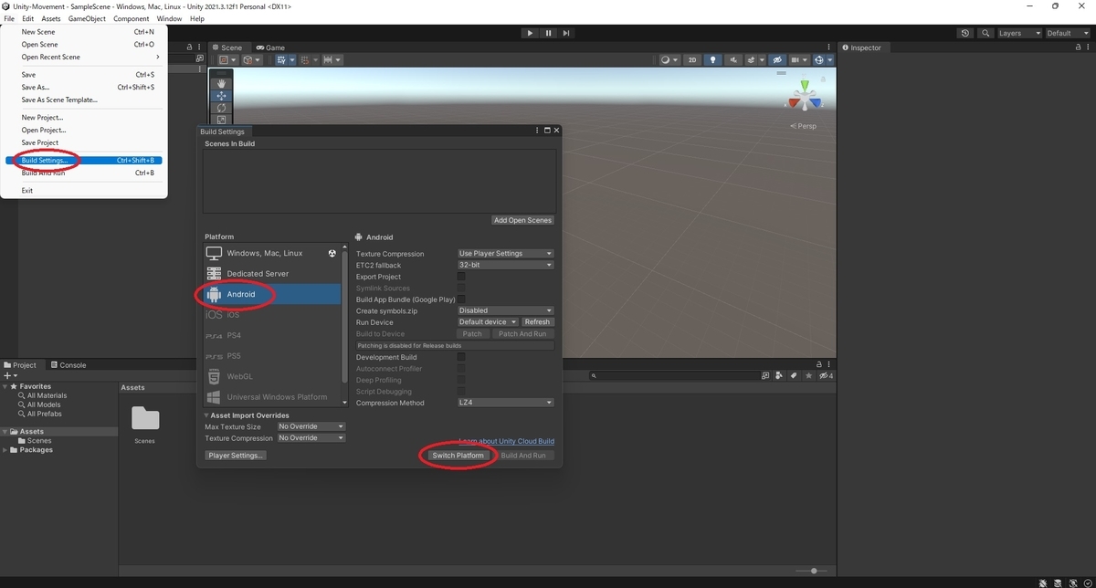The width and height of the screenshot is (1096, 588).
Task: Open Layers dropdown in top toolbar
Action: 1018,33
